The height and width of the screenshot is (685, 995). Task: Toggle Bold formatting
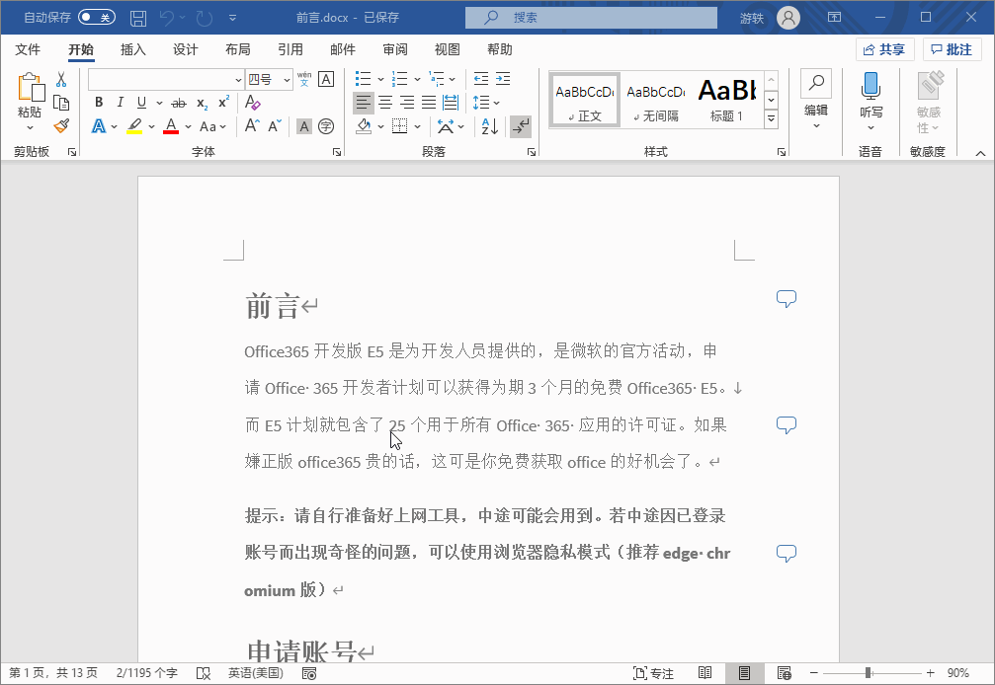coord(99,102)
